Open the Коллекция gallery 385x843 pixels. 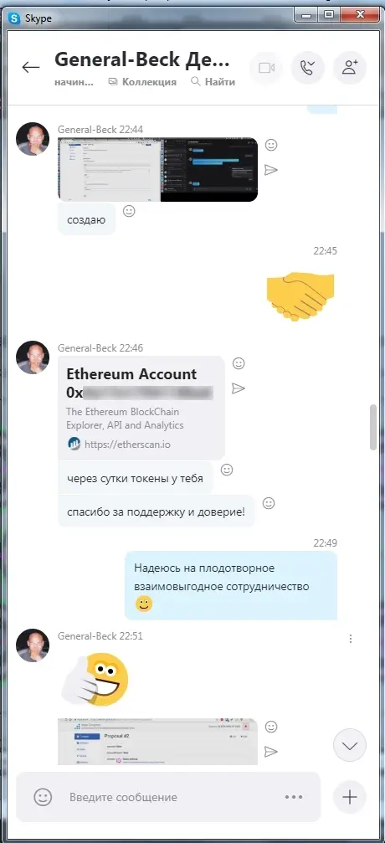pyautogui.click(x=142, y=82)
